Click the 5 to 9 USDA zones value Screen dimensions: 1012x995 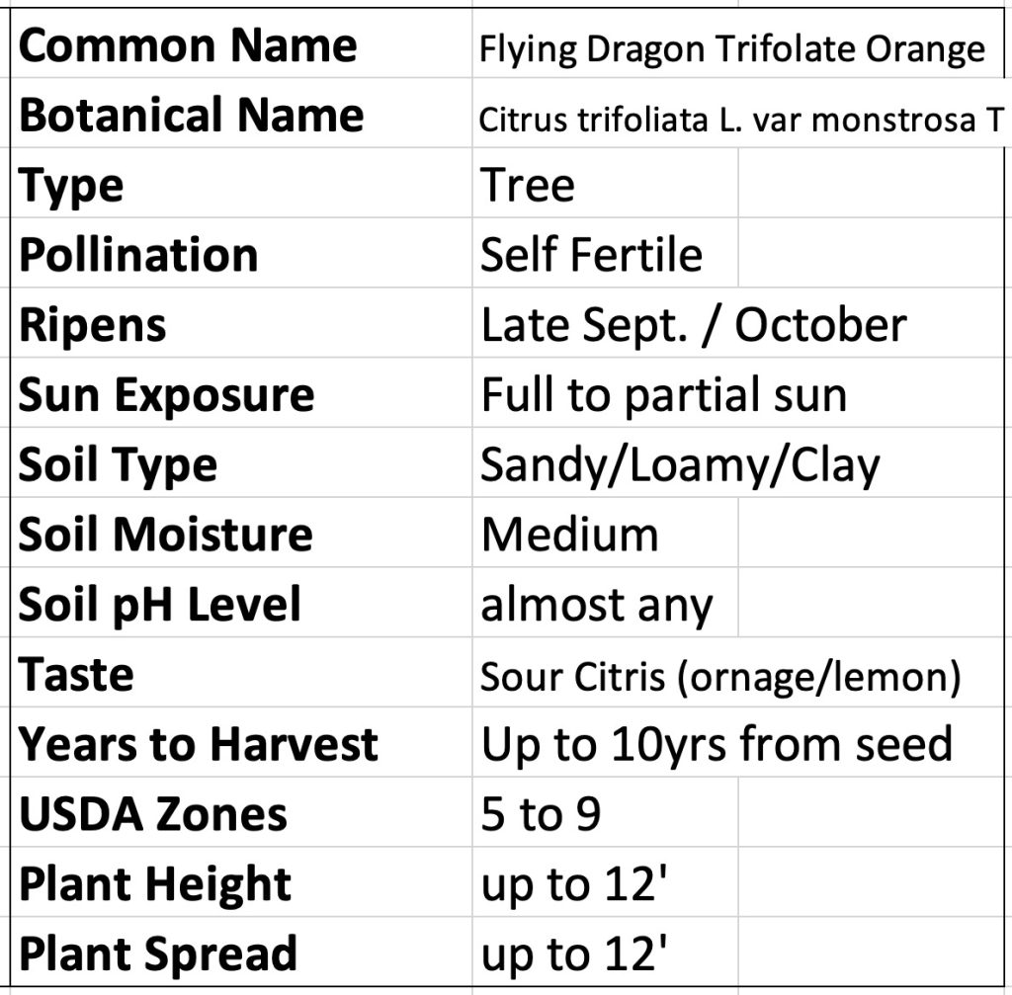pos(541,814)
